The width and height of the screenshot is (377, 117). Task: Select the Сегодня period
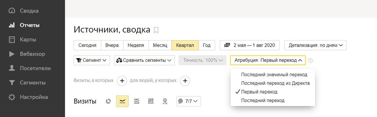tap(87, 45)
